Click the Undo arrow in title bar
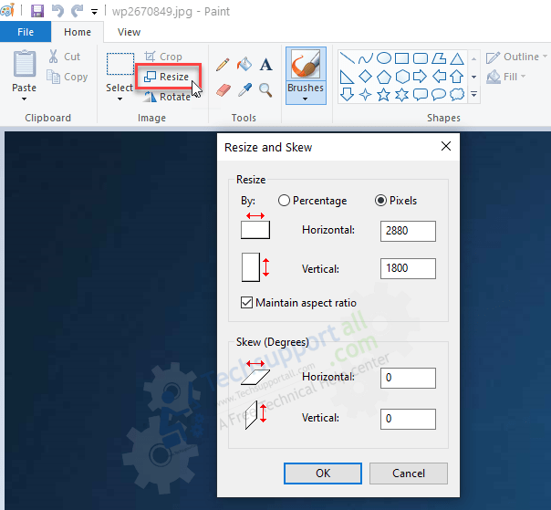This screenshot has width=551, height=510. click(58, 11)
